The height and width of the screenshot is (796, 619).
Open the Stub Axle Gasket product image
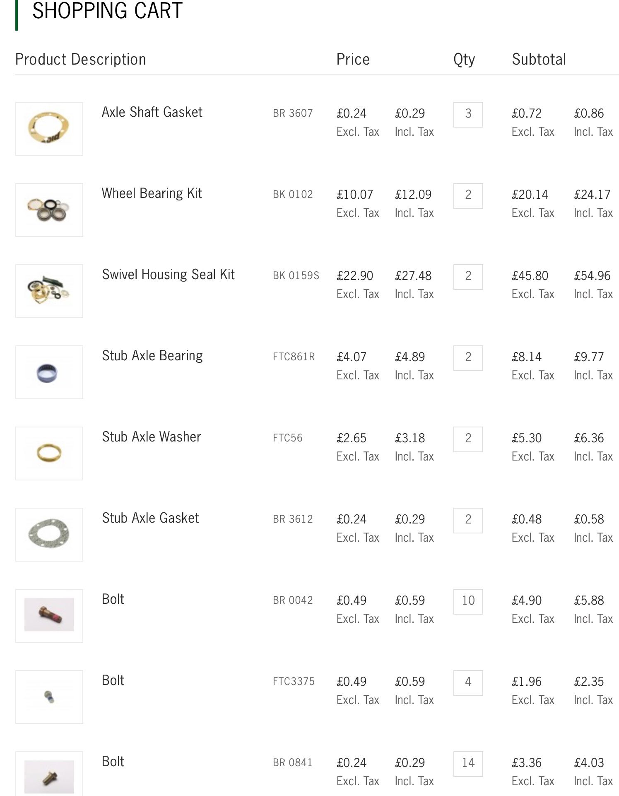tap(49, 535)
